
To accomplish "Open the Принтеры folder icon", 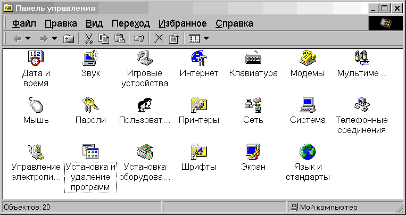I will 199,105.
